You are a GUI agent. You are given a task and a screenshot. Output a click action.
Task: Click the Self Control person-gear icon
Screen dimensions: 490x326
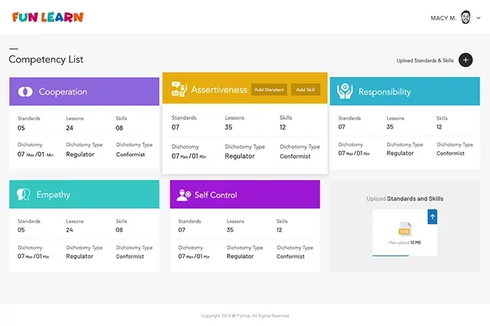click(x=184, y=195)
